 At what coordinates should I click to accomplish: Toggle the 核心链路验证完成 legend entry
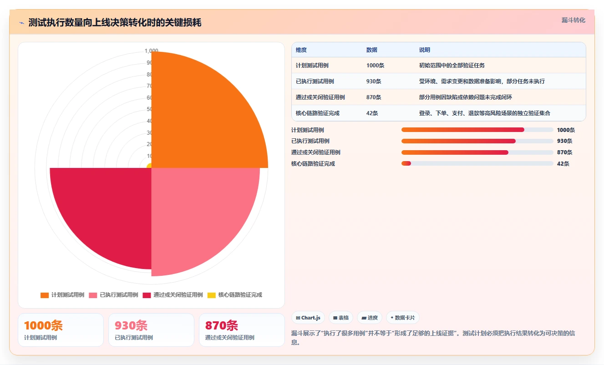234,295
